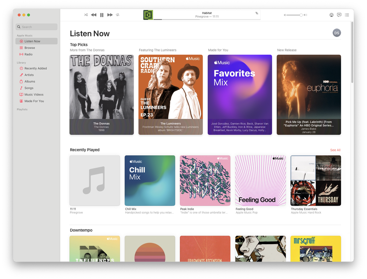Screen dimensions: 367x279
Task: Adjust the volume slider
Action: click(295, 15)
